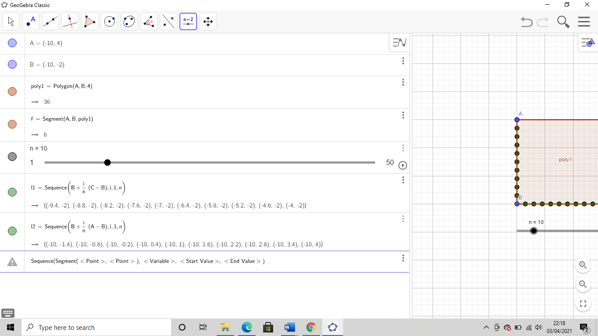Select the Perpendicular Line tool
The height and width of the screenshot is (336, 598).
coord(70,21)
